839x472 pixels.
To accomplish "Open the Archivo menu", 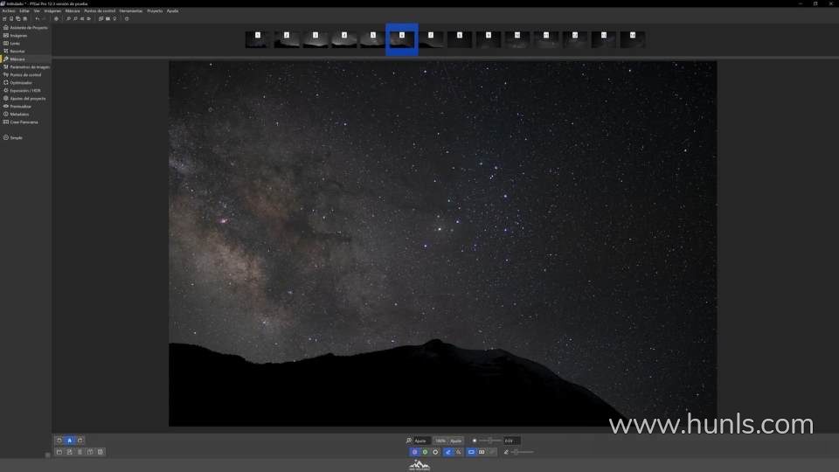I will [9, 10].
